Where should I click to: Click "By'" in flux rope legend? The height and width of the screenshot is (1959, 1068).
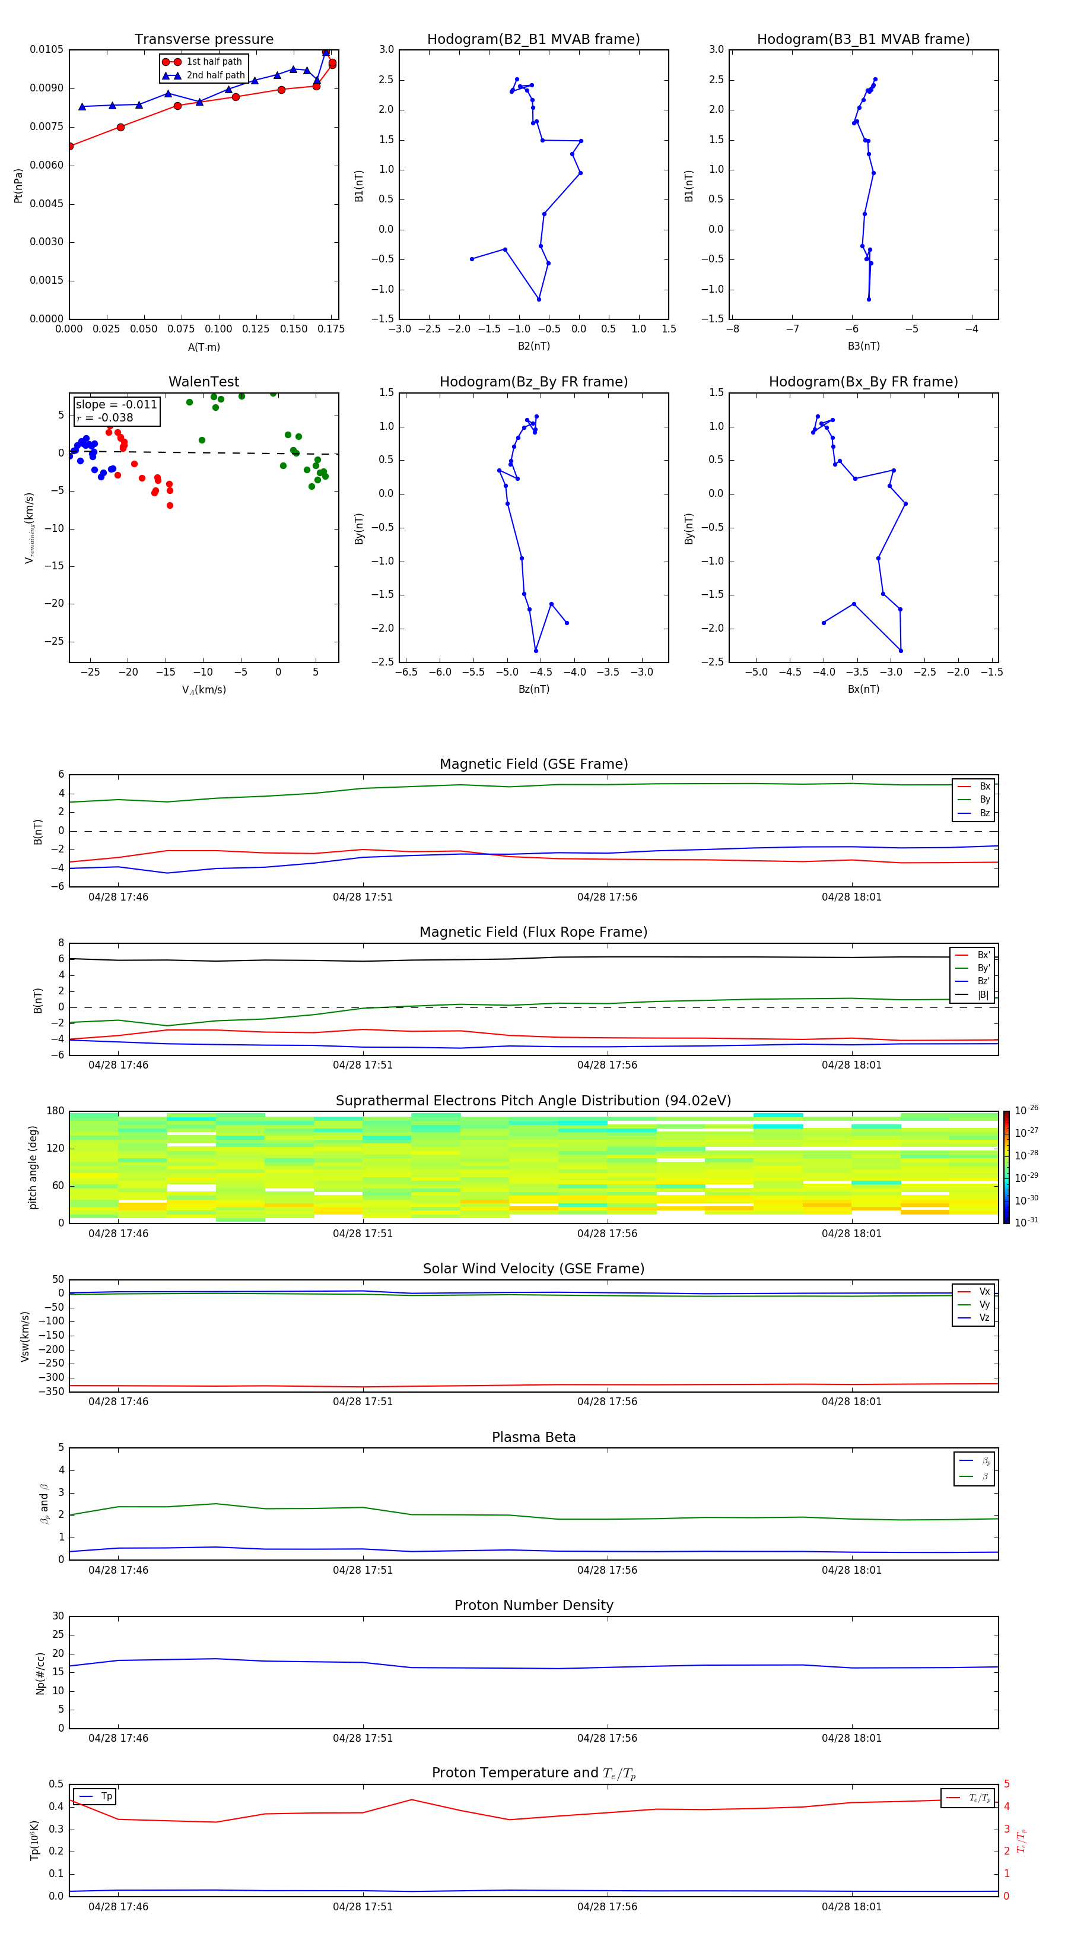[x=984, y=968]
